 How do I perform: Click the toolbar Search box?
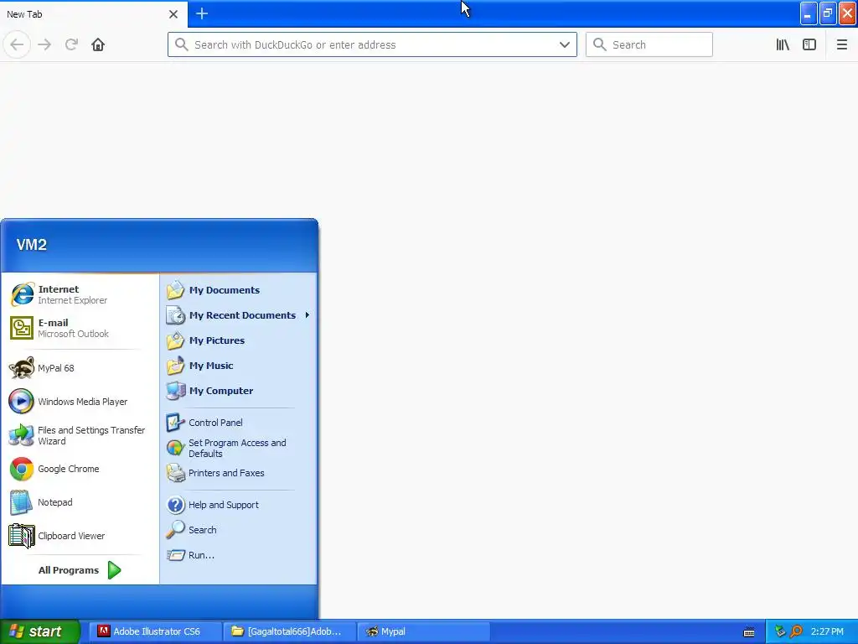pos(649,44)
